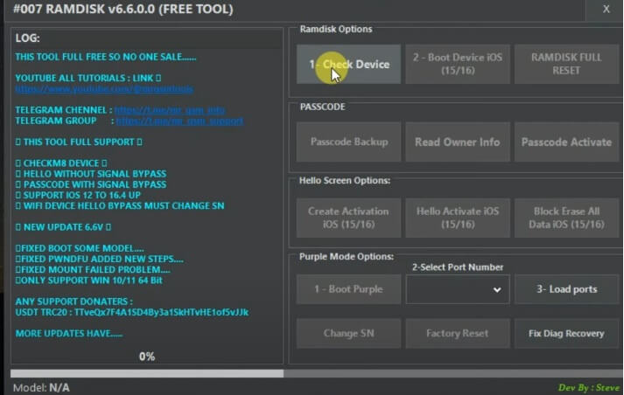This screenshot has height=395, width=624.
Task: Click RAMDISK FULL RESET button
Action: coord(566,65)
